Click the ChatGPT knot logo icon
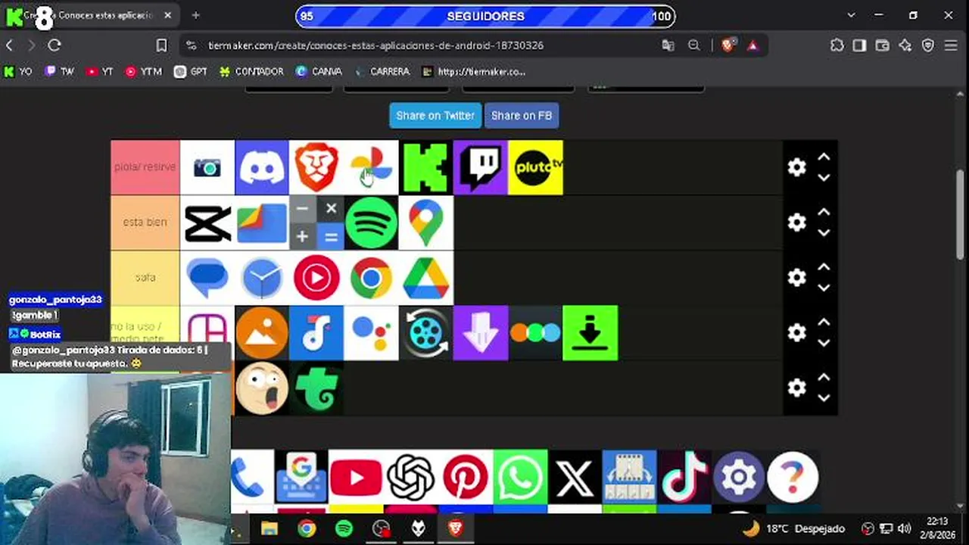The height and width of the screenshot is (545, 969). (410, 477)
